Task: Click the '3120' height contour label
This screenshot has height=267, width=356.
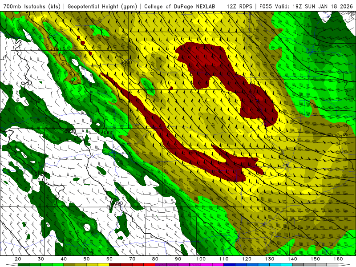Action: coord(40,174)
